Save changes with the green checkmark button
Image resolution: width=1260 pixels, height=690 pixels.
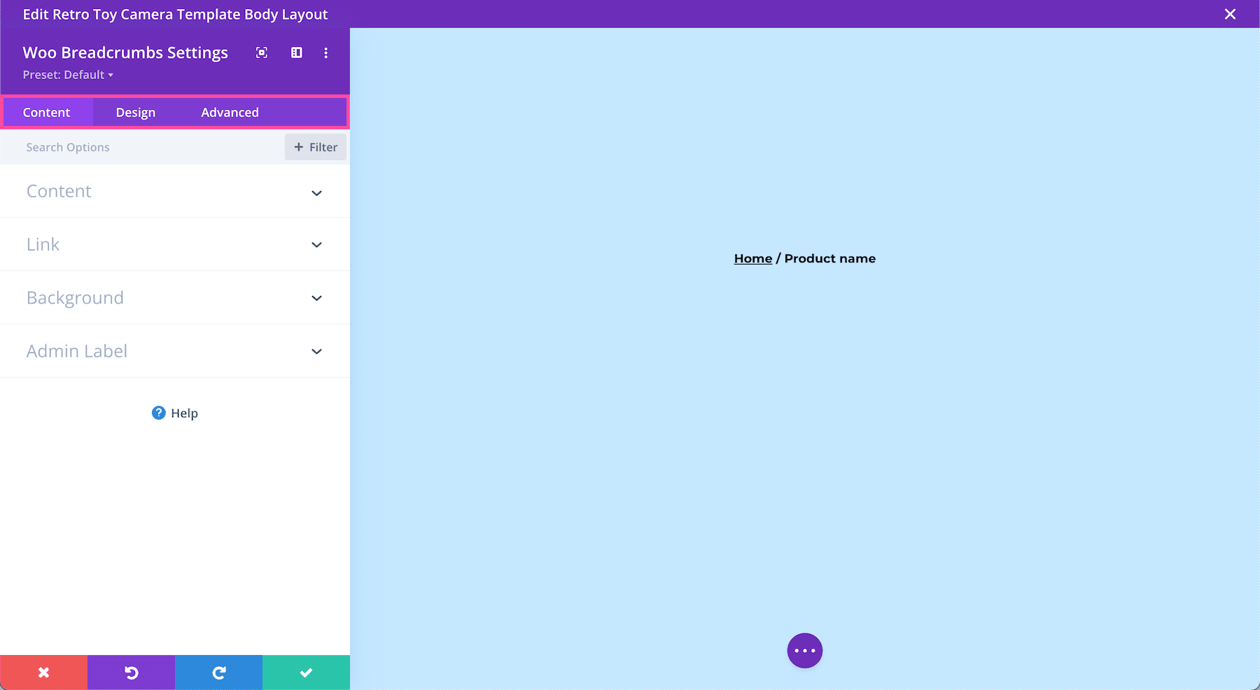(x=306, y=672)
